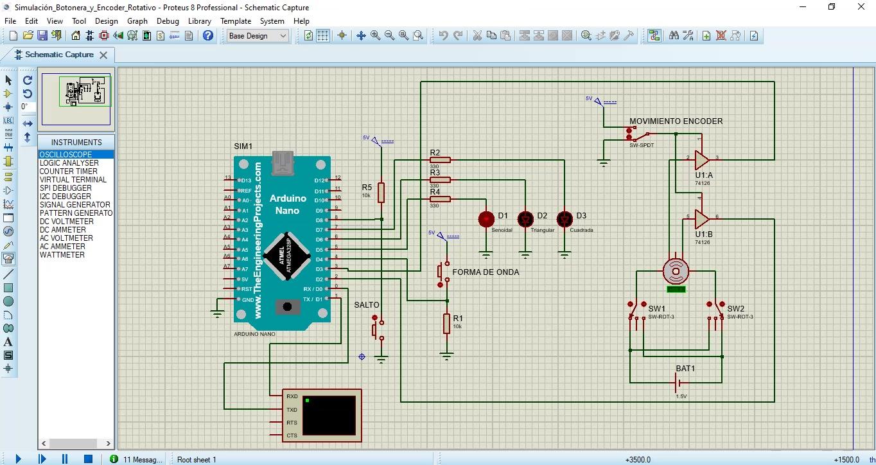
Task: Open the PCB Layout icon
Action: 104,36
